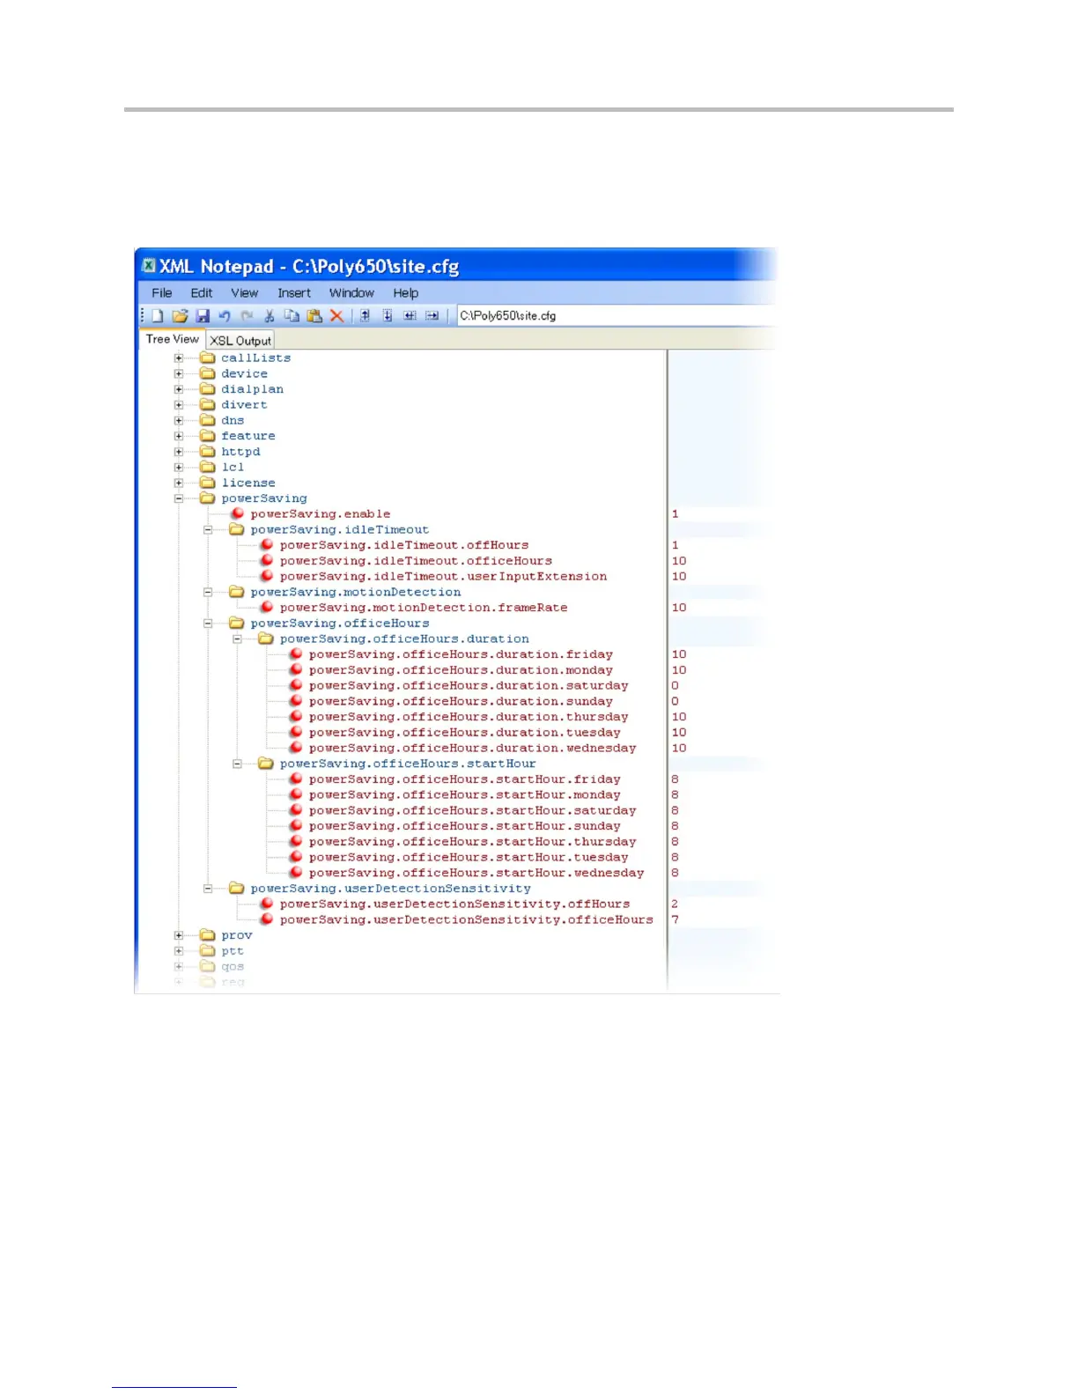Viewport: 1078px width, 1395px height.
Task: Expand the ptt node
Action: pos(179,951)
